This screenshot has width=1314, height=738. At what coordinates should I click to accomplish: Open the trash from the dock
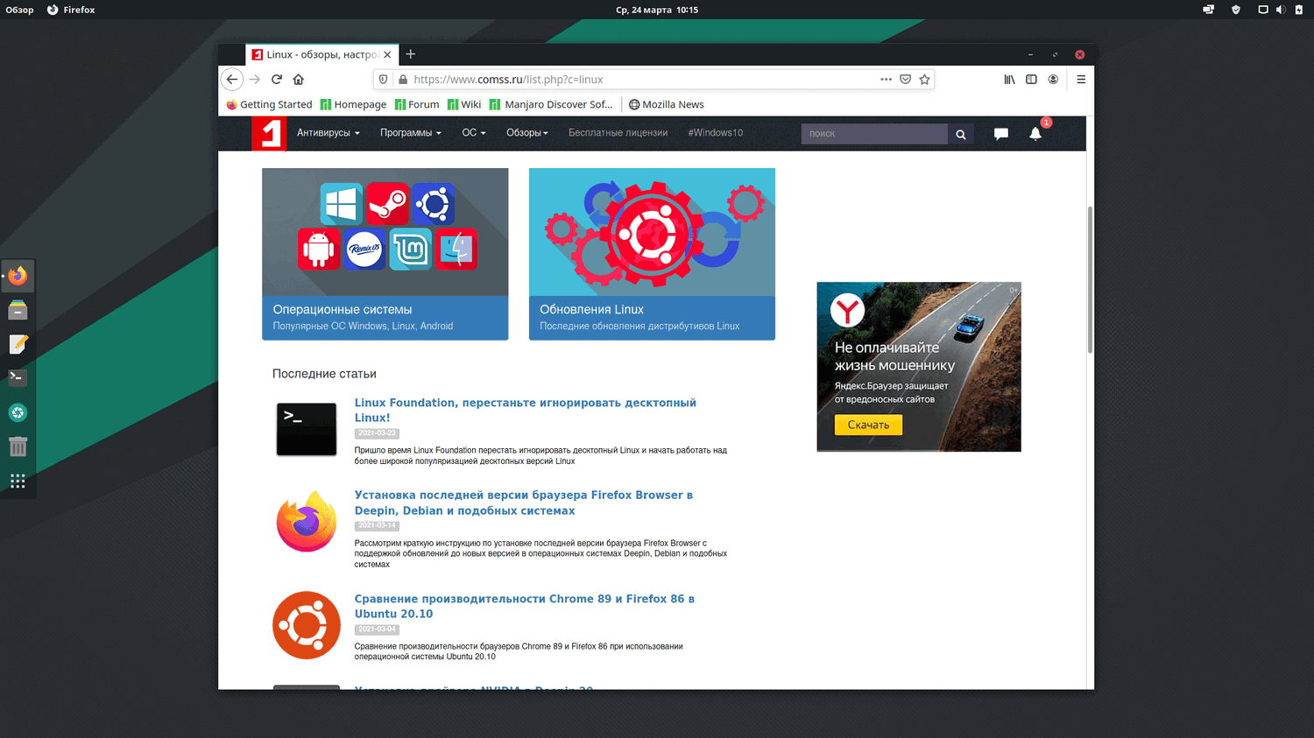[18, 446]
